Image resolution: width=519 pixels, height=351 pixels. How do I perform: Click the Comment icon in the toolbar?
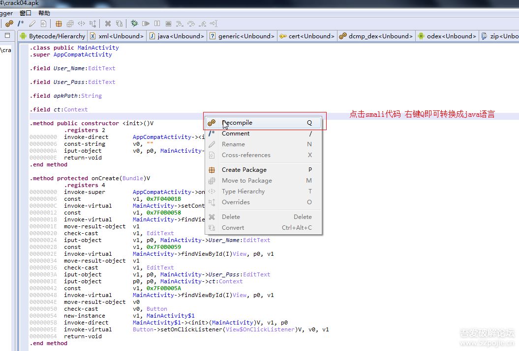pyautogui.click(x=21, y=24)
